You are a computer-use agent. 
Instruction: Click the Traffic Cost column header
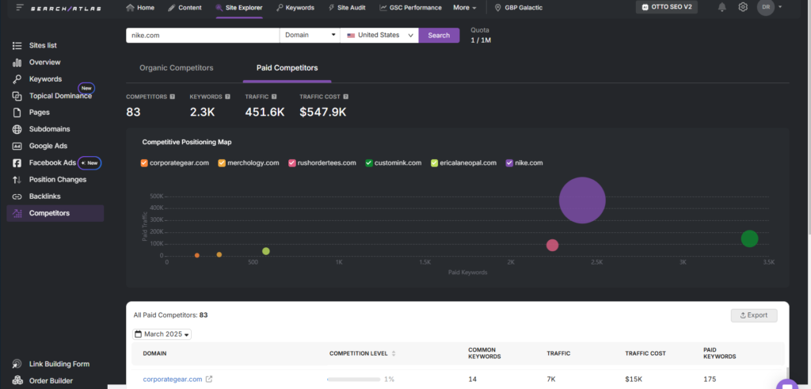click(x=645, y=353)
